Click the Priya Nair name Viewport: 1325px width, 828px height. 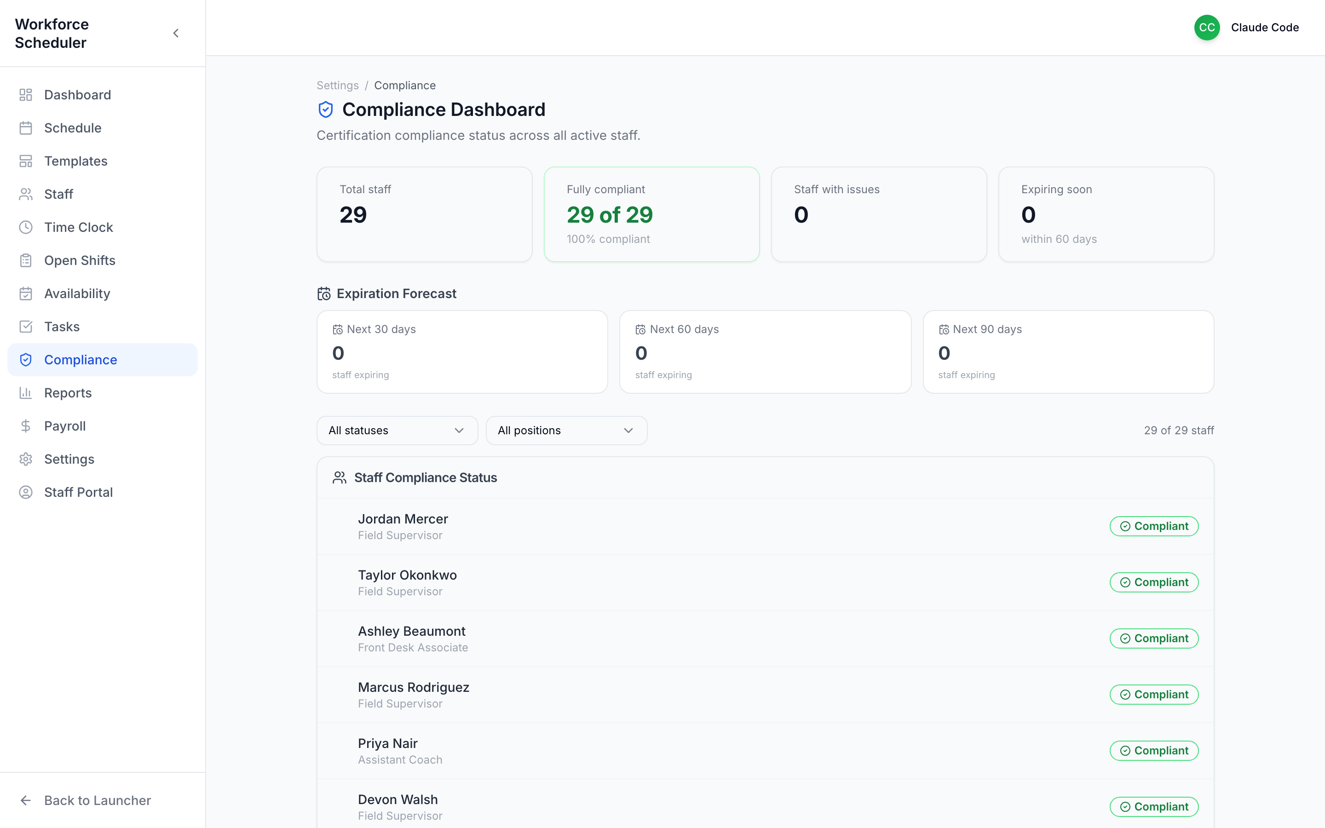coord(388,744)
